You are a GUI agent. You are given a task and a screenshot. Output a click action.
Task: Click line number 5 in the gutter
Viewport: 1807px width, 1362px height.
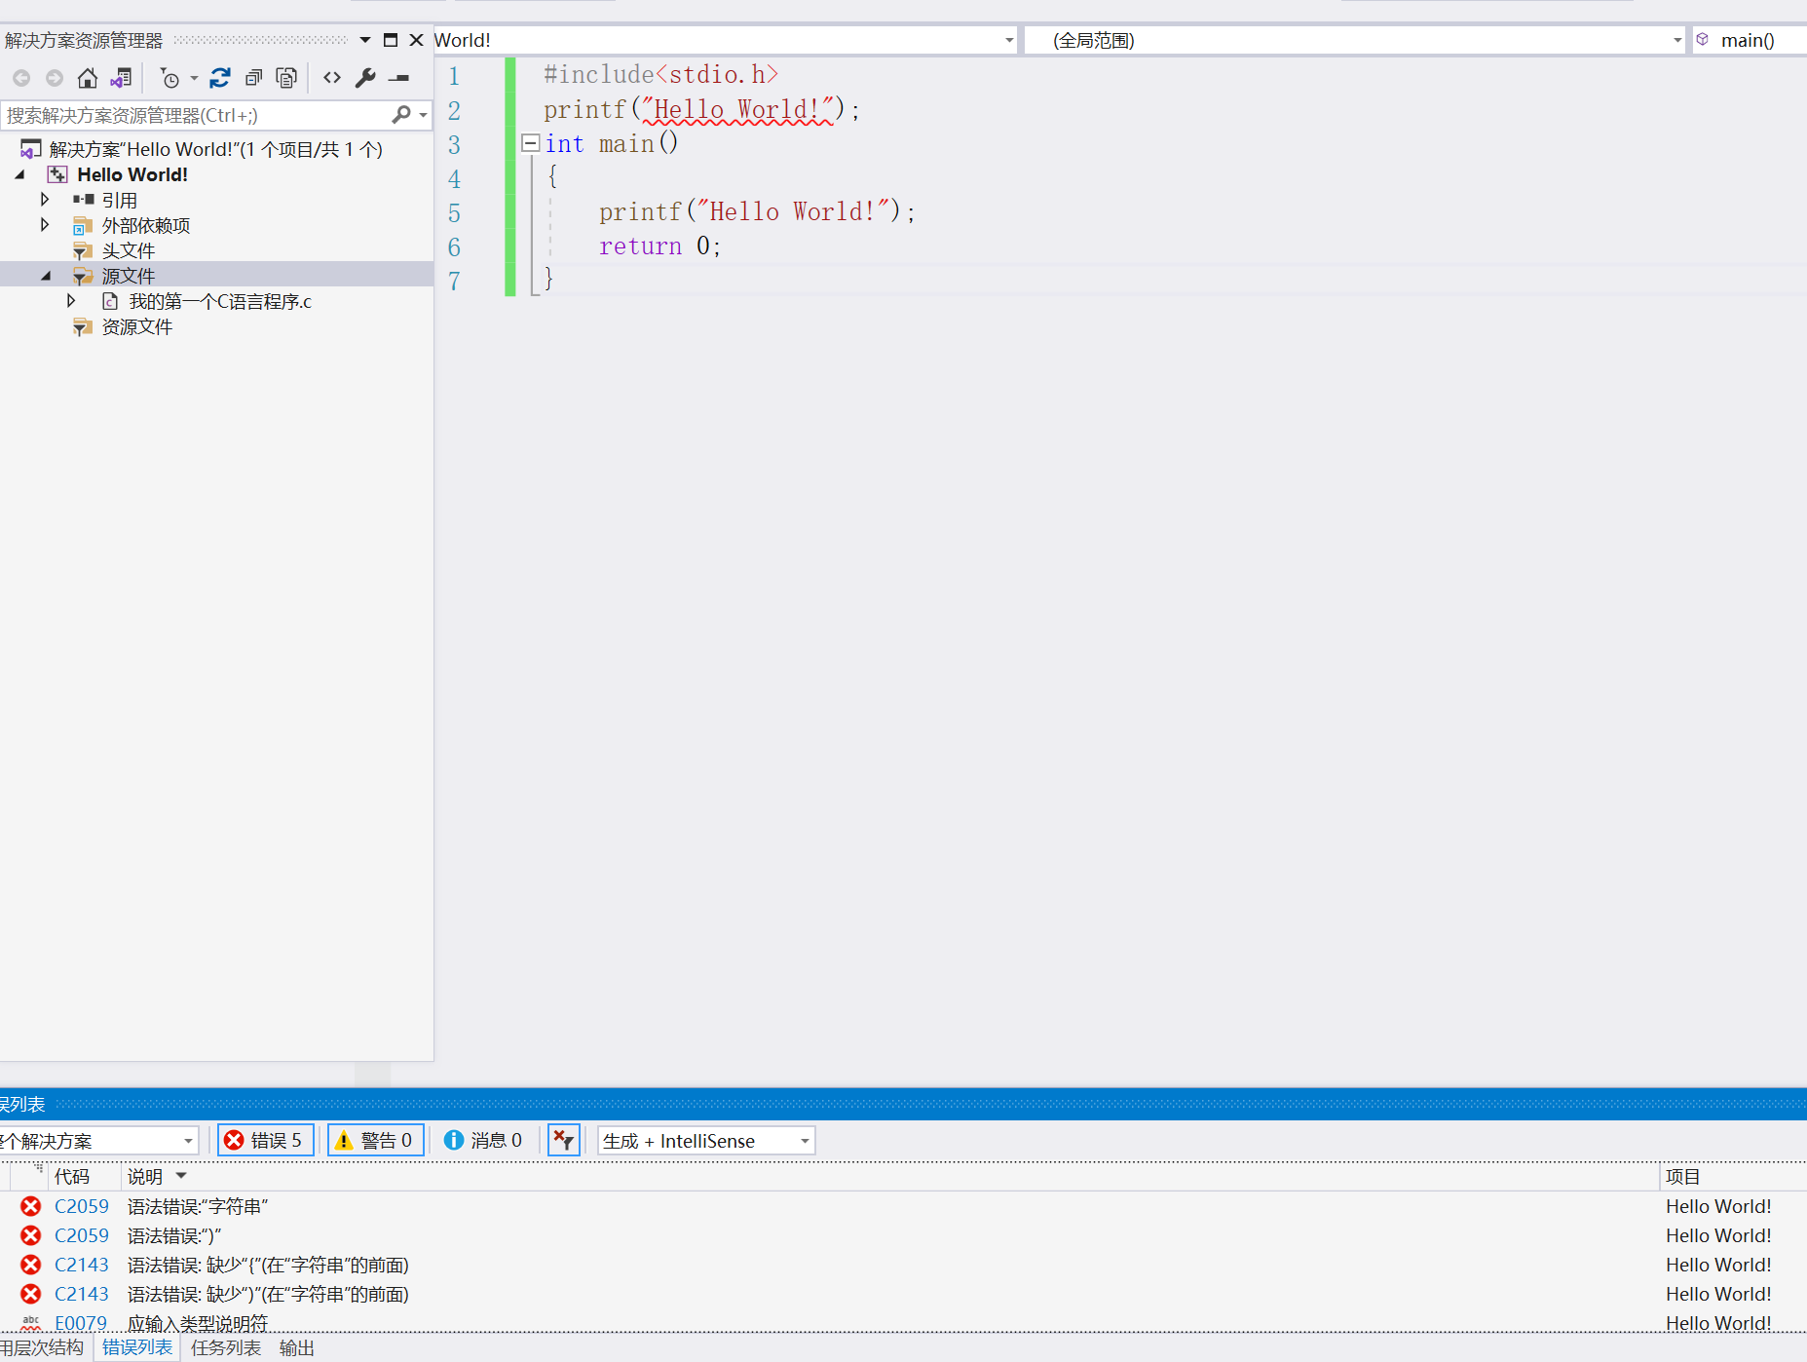tap(454, 212)
